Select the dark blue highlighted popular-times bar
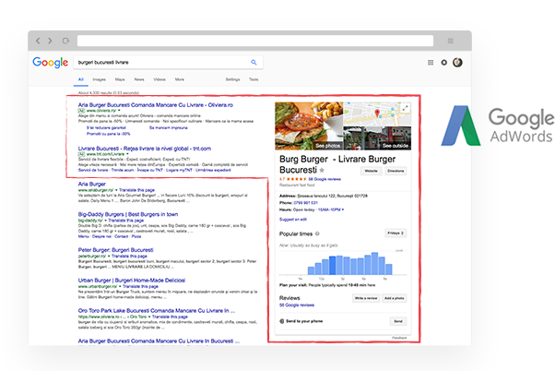 [333, 266]
